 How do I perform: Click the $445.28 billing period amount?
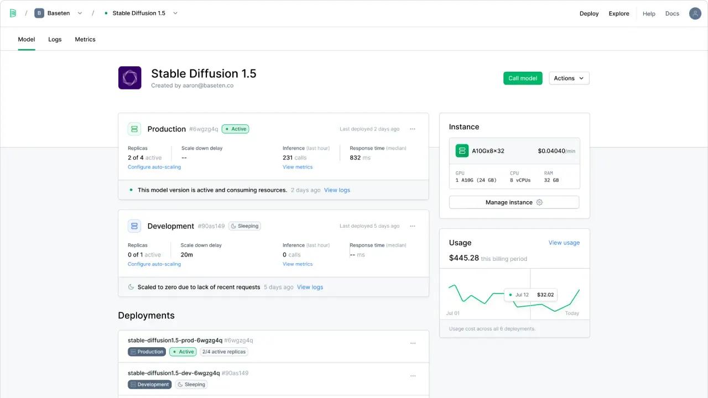coord(464,258)
